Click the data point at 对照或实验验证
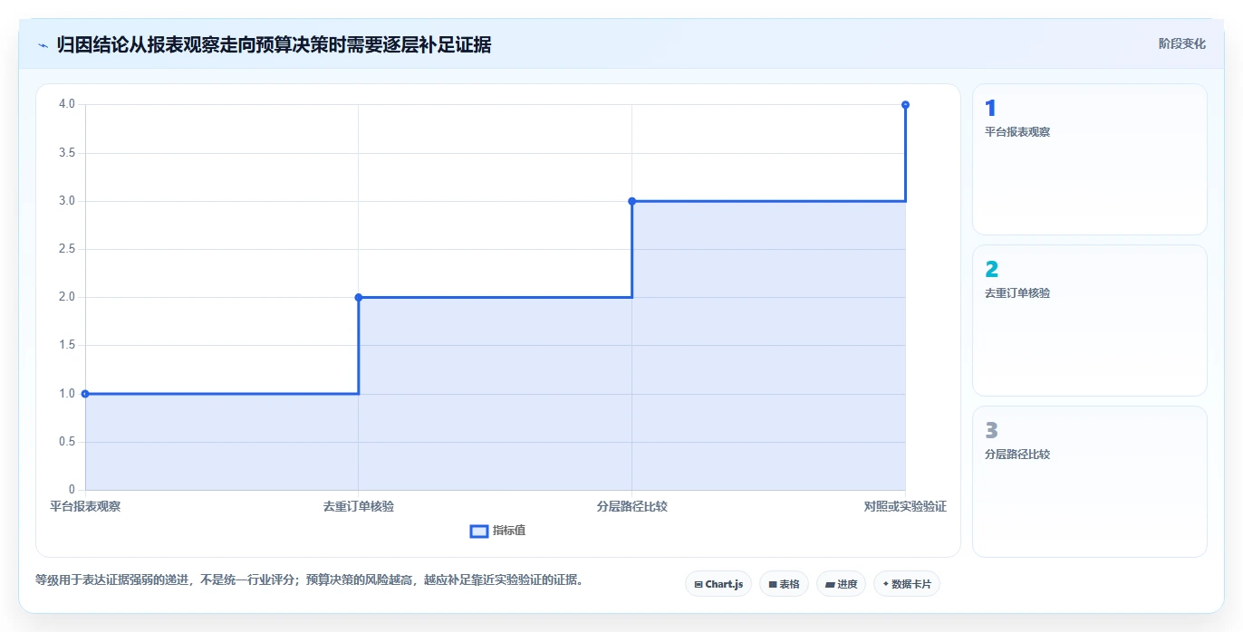 [905, 105]
